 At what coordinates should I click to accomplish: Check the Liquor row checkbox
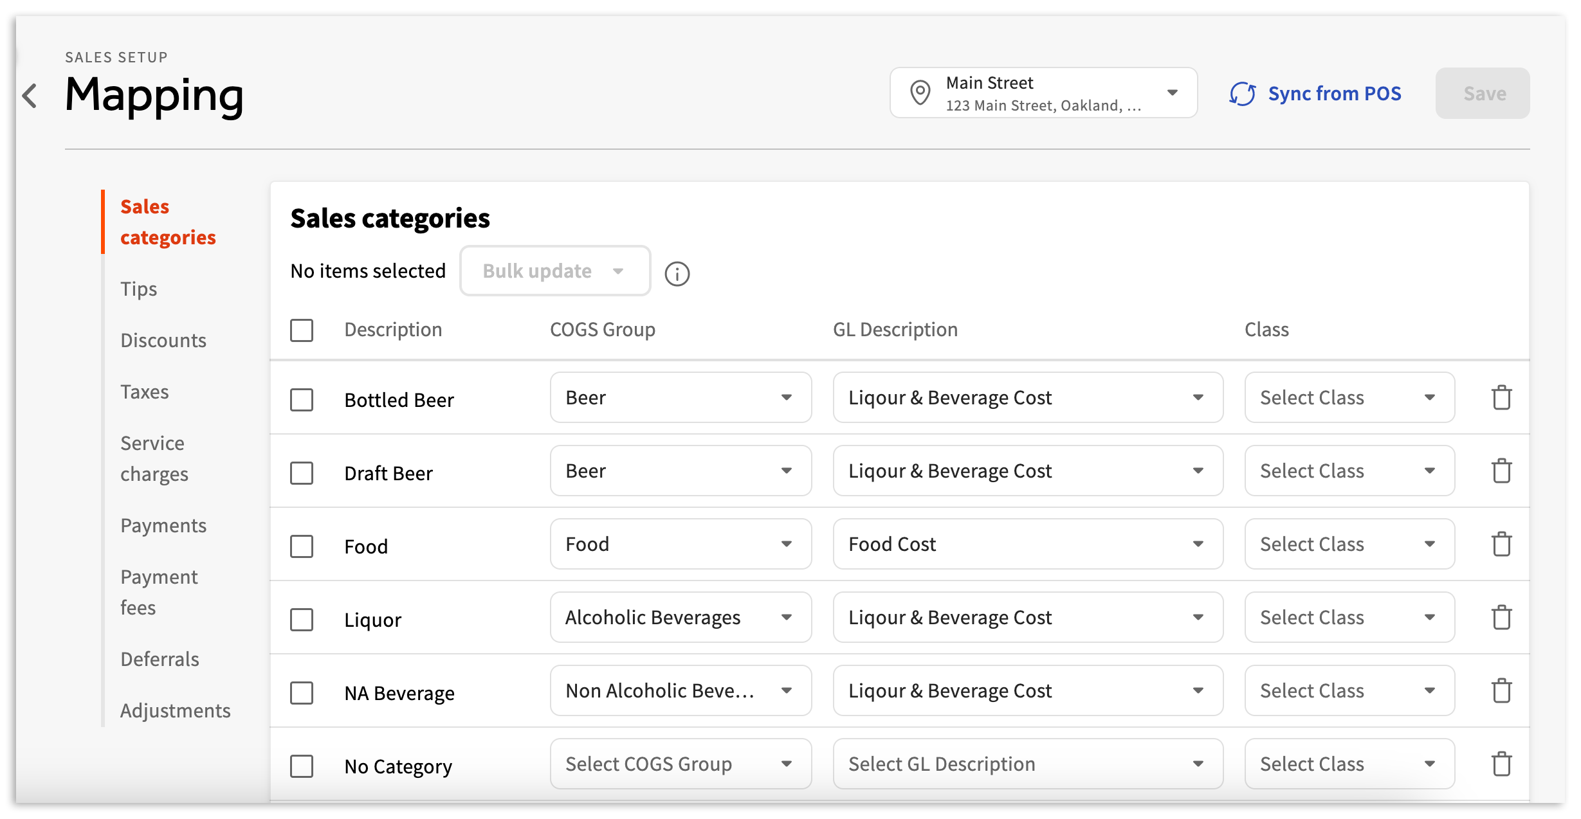coord(301,619)
